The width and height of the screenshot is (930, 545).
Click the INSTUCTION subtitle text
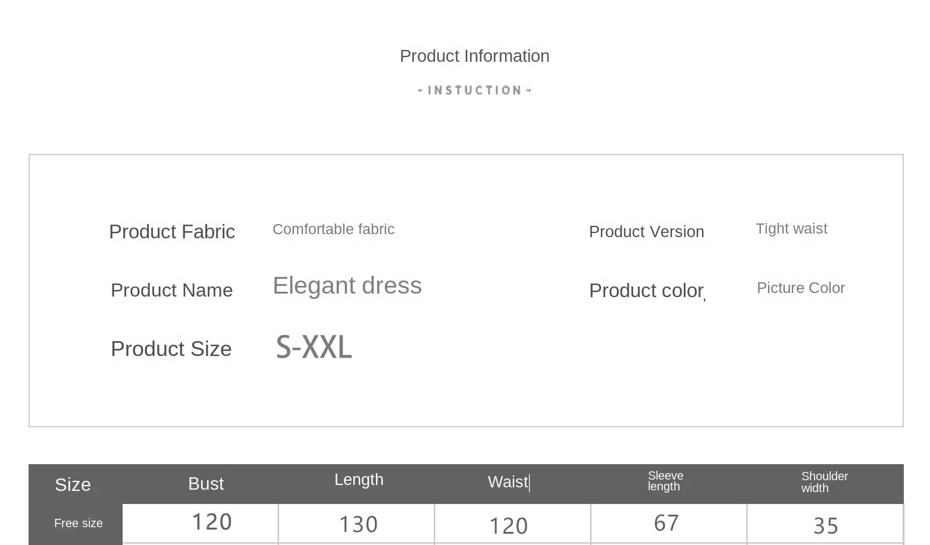pyautogui.click(x=474, y=90)
